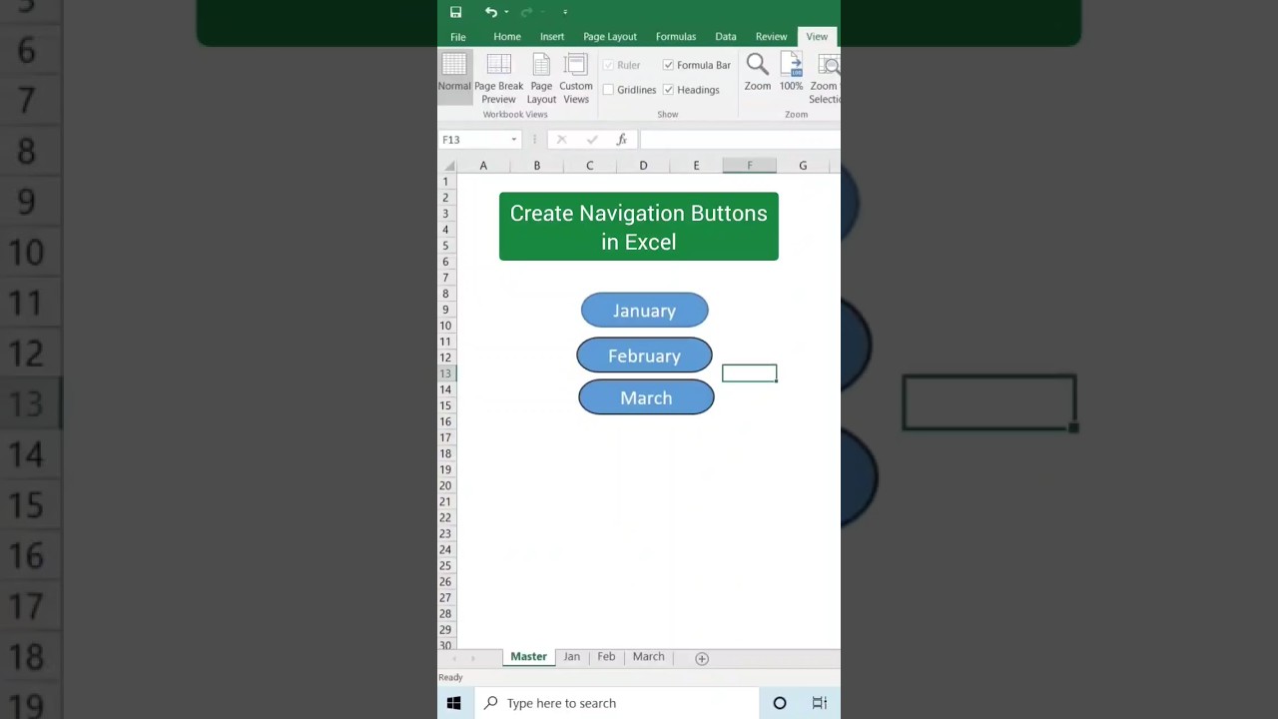Switch to the Home ribbon tab
Viewport: 1278px width, 719px height.
507,37
